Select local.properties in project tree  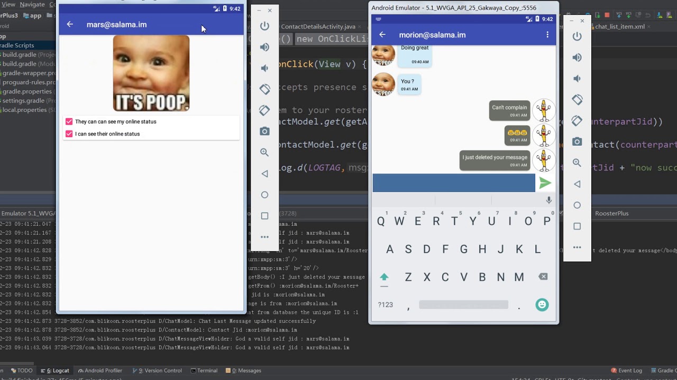tap(24, 110)
